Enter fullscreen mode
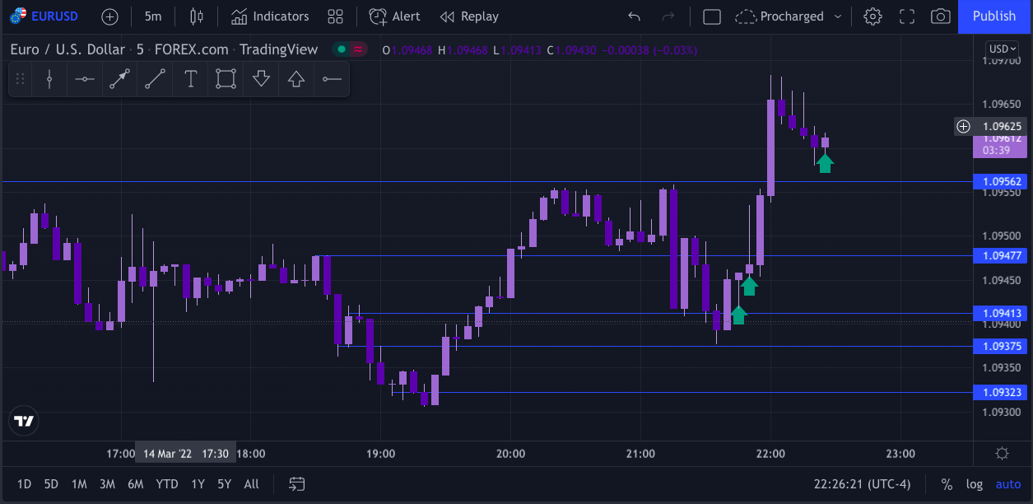The height and width of the screenshot is (504, 1033). tap(907, 16)
